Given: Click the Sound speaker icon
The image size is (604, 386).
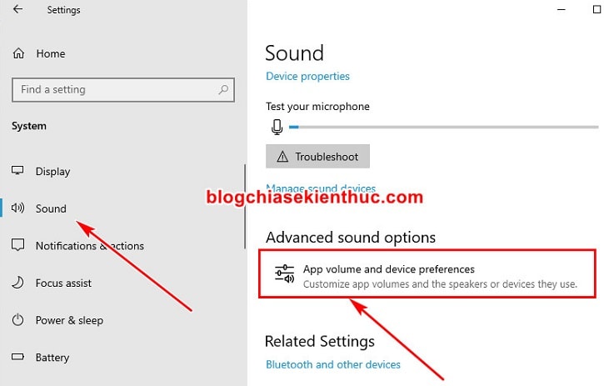Looking at the screenshot, I should coord(17,208).
